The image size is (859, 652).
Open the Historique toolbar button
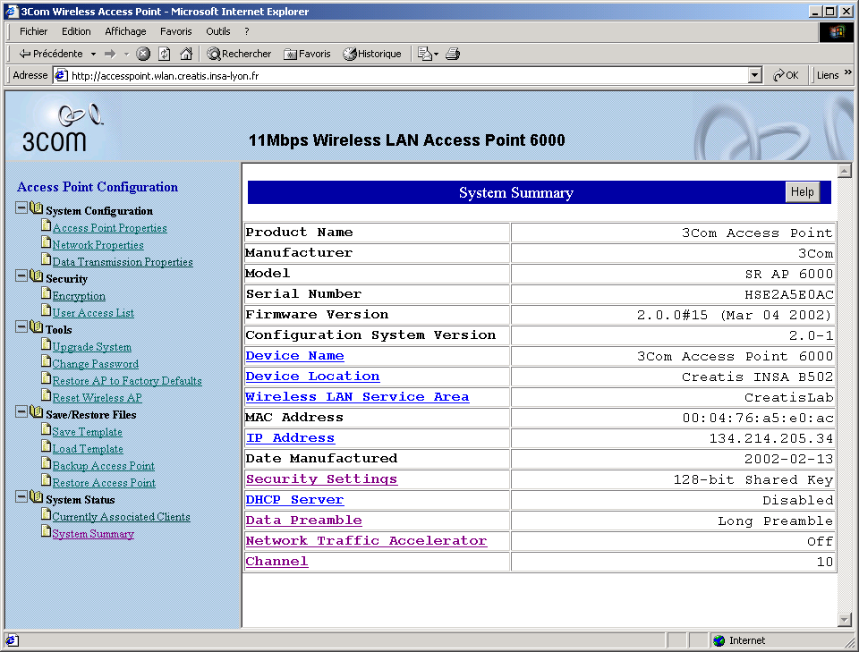tap(372, 54)
